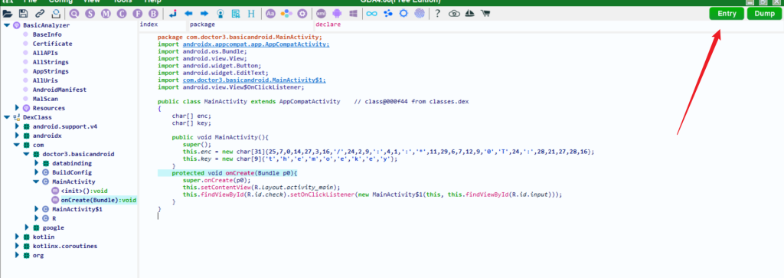Select AllUris in the tree
Image resolution: width=784 pixels, height=278 pixels.
[45, 80]
